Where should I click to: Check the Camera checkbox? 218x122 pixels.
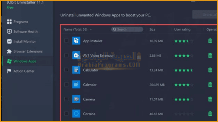click(66, 99)
